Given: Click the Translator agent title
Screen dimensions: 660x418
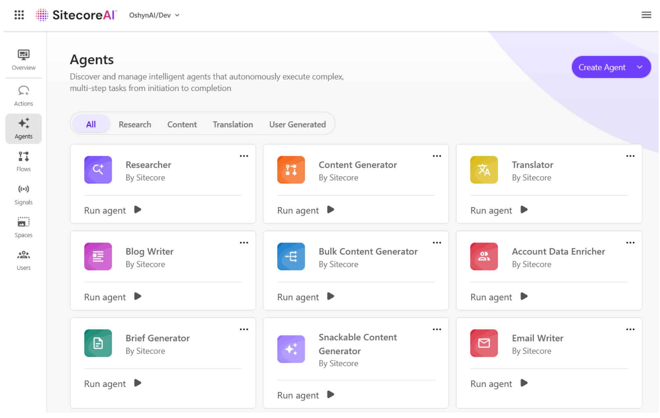Looking at the screenshot, I should point(532,165).
